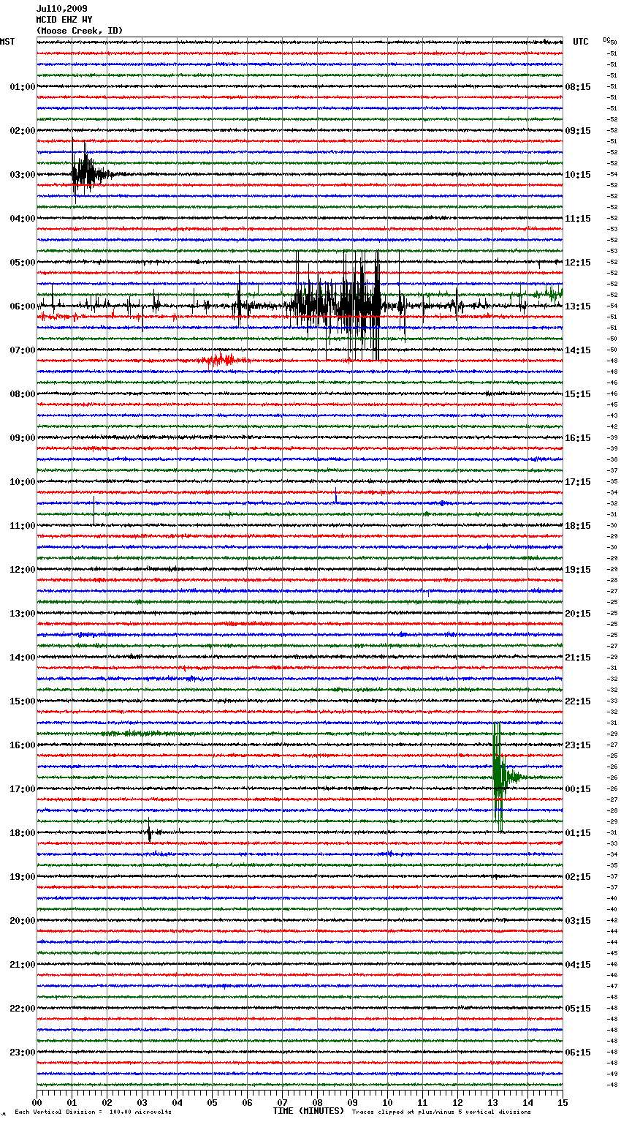
Task: Select the '05:00' MST hour label
Action: tap(23, 263)
